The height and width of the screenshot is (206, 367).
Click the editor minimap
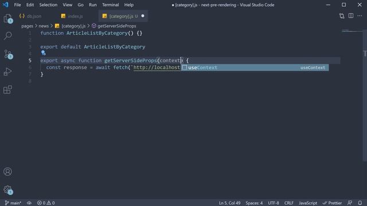(x=352, y=31)
